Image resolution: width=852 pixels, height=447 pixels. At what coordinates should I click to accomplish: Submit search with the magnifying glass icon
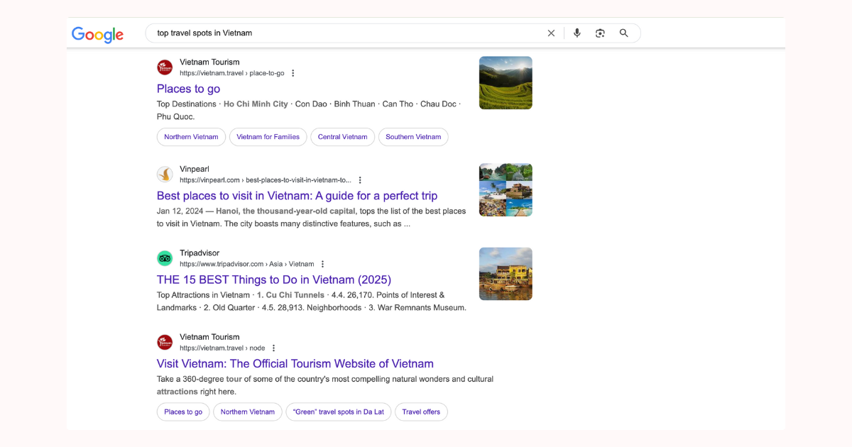point(624,33)
